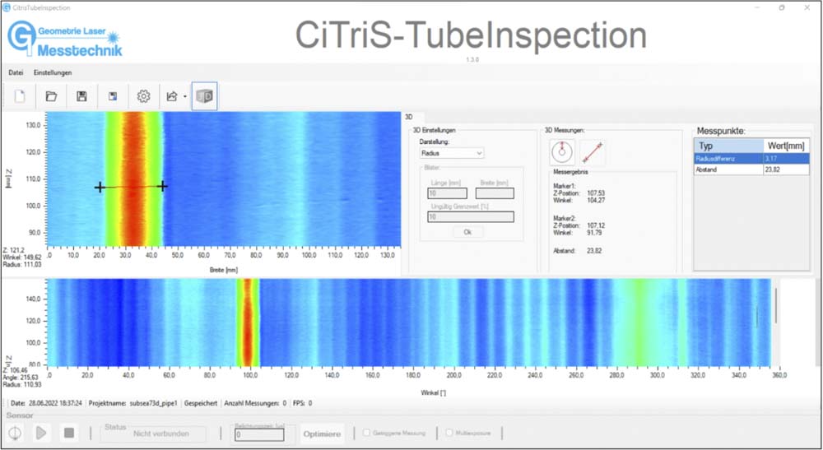Click the red stripe in the lower angle map
Screen dimensions: 823x450
(248, 322)
